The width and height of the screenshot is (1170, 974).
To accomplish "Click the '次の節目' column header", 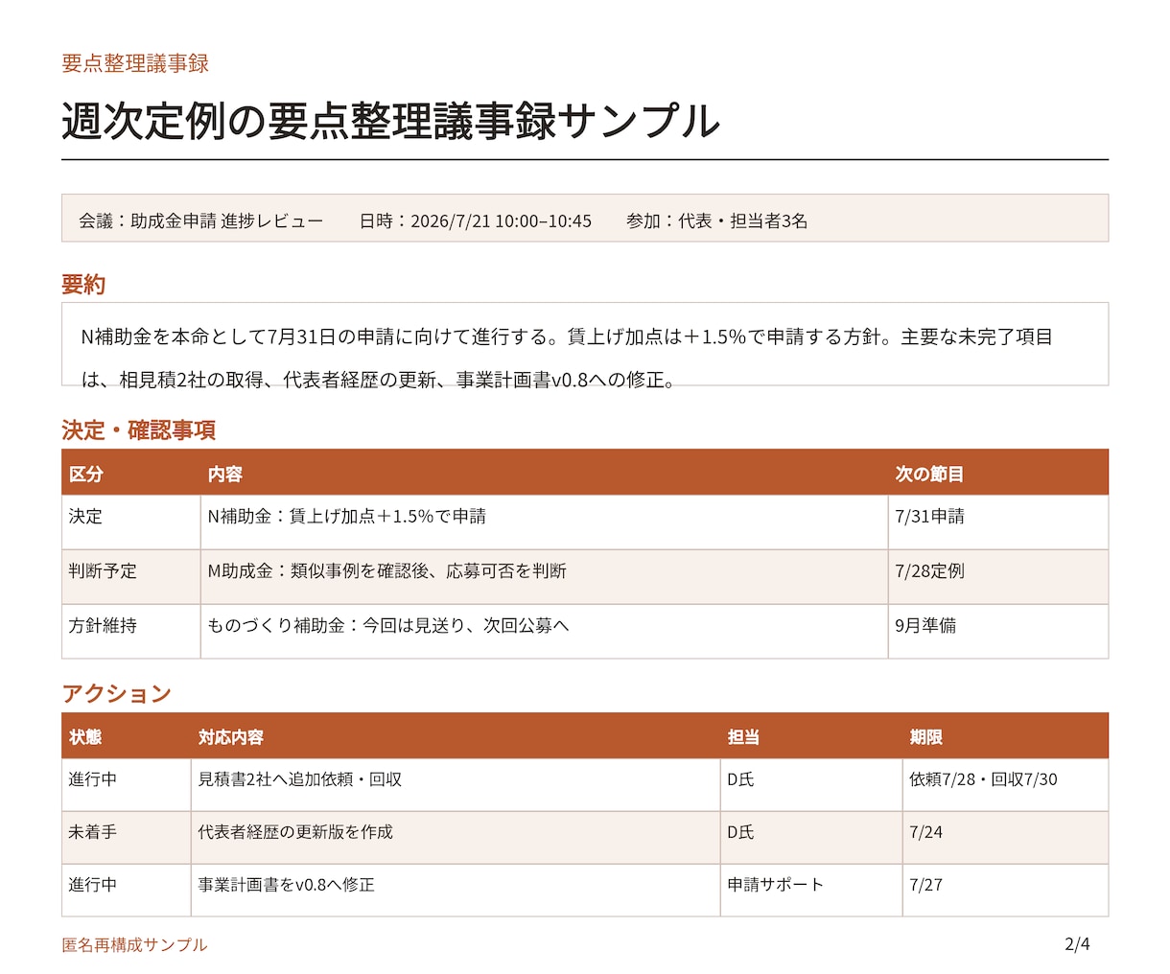I will coord(929,474).
